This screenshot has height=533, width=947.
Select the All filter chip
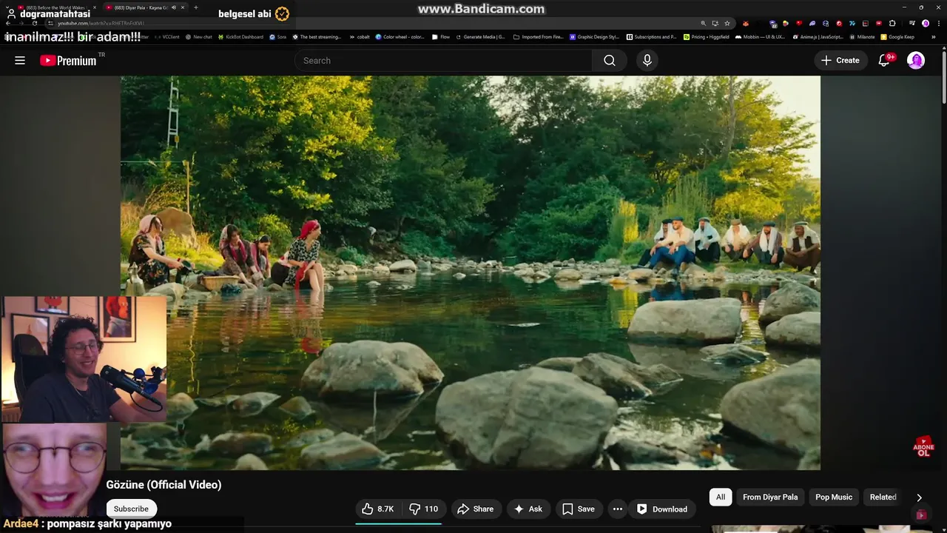tap(721, 497)
